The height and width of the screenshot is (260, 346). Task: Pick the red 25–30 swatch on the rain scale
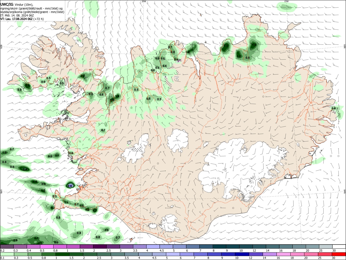pyautogui.click(x=339, y=254)
